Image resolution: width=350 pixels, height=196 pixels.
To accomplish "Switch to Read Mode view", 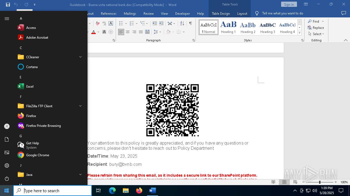I will click(x=273, y=182).
